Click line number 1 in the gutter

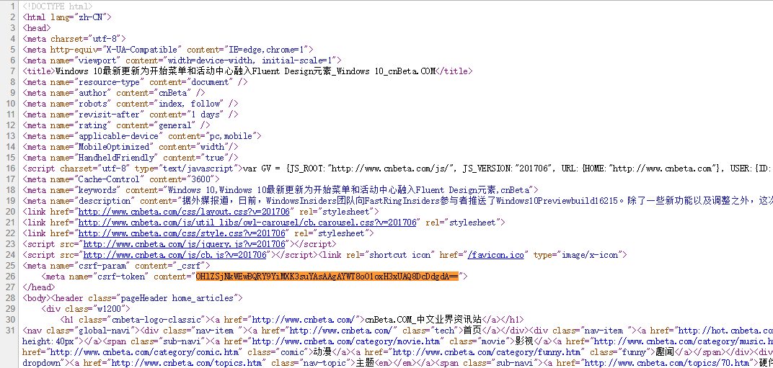coord(13,7)
